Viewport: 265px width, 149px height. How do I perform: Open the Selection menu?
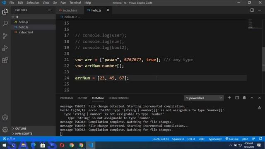click(x=33, y=3)
